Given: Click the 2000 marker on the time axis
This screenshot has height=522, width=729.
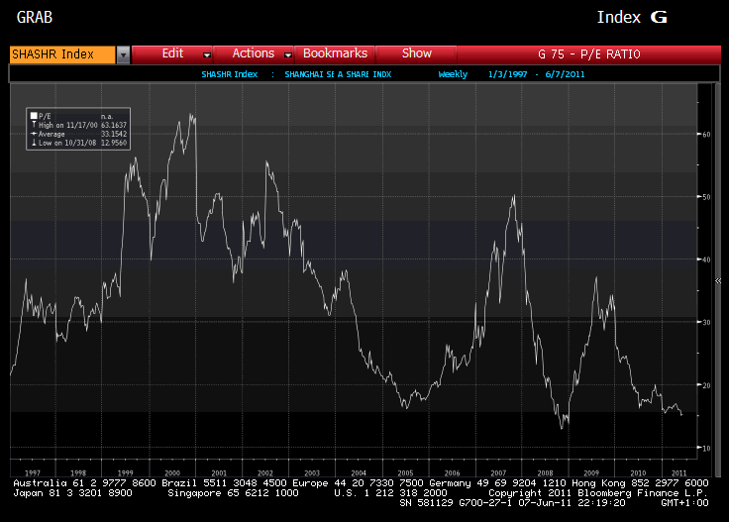Looking at the screenshot, I should (x=170, y=473).
